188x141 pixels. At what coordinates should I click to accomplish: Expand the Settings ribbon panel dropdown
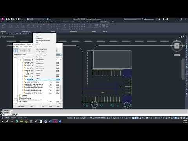[3, 31]
